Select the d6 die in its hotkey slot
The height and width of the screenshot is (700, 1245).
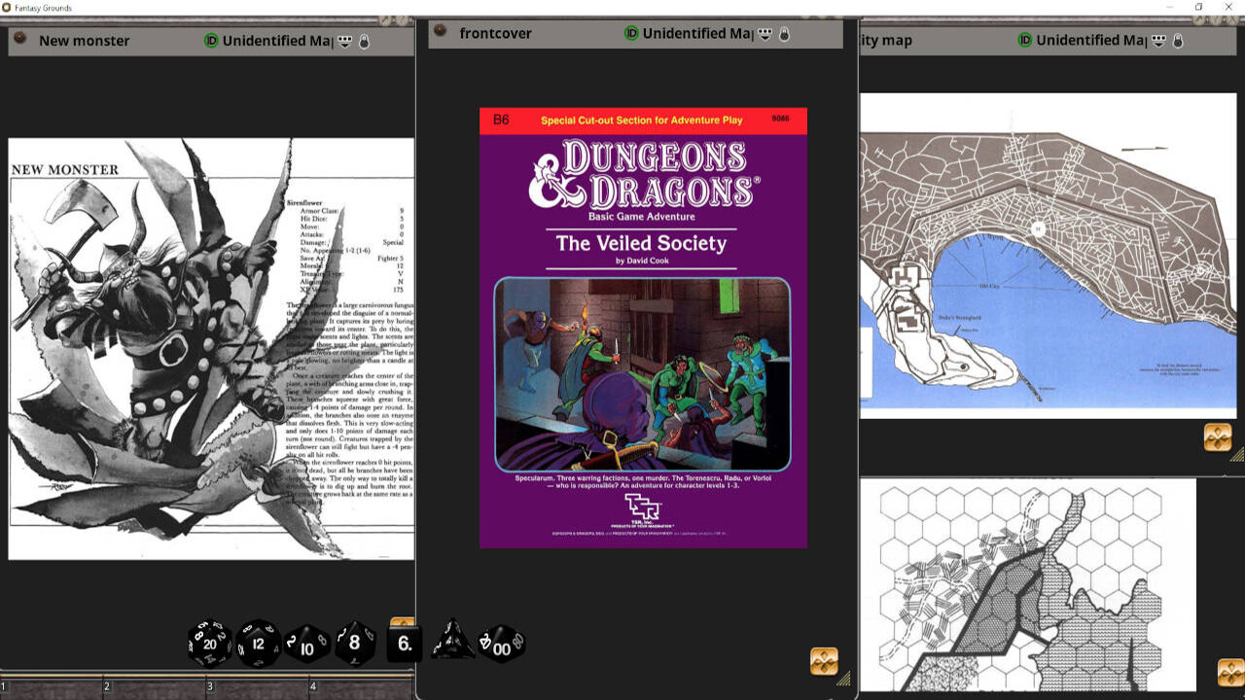click(x=403, y=642)
